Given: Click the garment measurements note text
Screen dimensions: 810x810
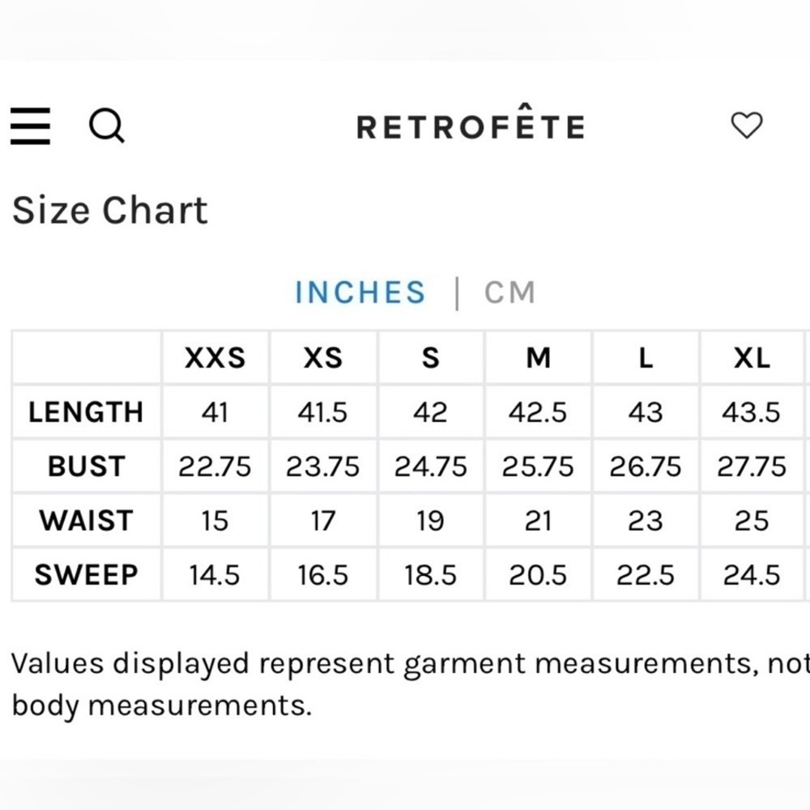Looking at the screenshot, I should coord(405,684).
